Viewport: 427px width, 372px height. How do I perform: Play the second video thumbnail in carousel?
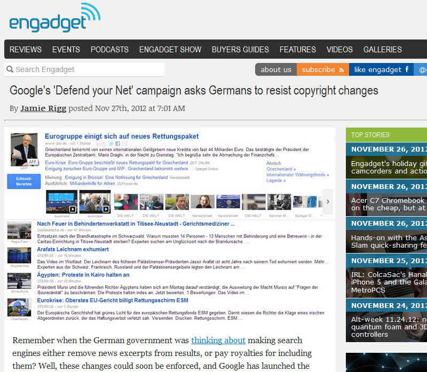click(x=95, y=202)
